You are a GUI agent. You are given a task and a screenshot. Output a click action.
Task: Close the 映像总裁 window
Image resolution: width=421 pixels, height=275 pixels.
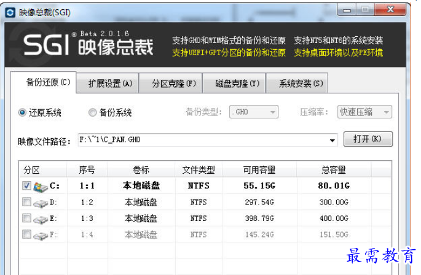(x=390, y=10)
